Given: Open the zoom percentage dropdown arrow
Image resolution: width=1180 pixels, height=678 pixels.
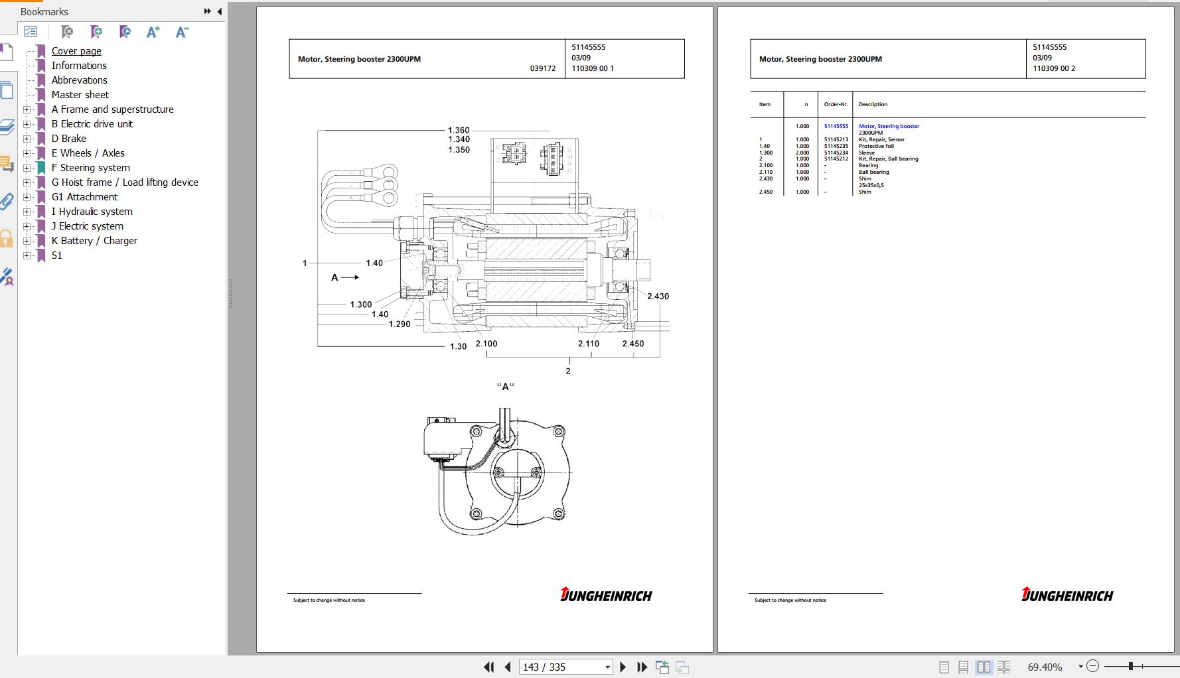Looking at the screenshot, I should [1080, 667].
